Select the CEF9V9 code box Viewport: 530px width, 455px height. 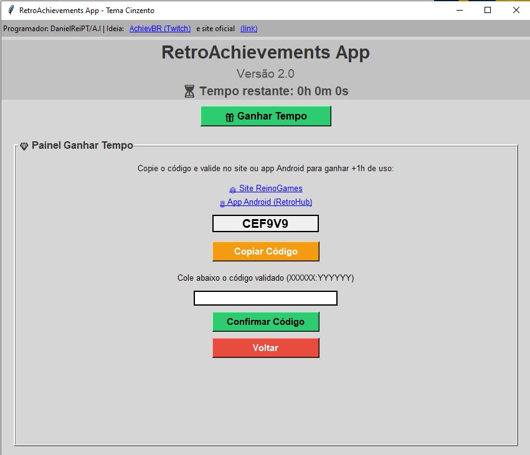(265, 223)
